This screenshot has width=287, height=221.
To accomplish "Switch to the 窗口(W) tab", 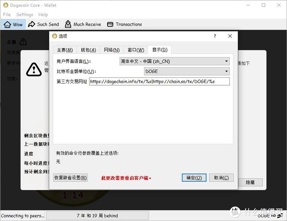I will pyautogui.click(x=136, y=50).
